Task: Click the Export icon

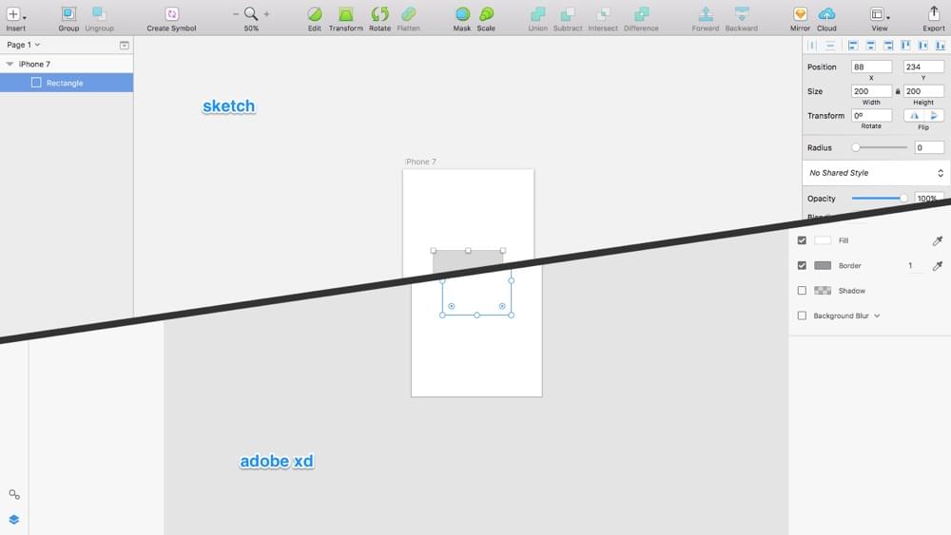Action: 934,14
